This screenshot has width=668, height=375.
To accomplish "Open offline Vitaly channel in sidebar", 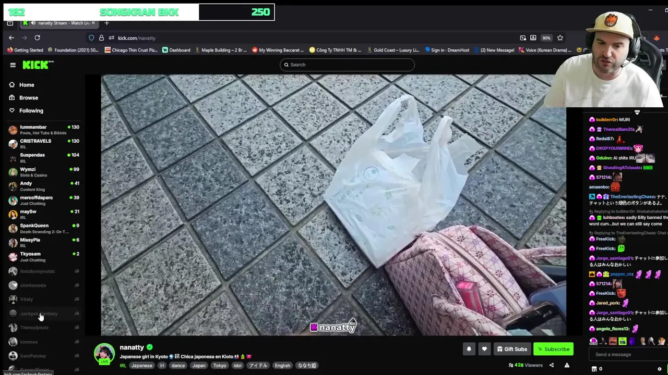I will [44, 299].
